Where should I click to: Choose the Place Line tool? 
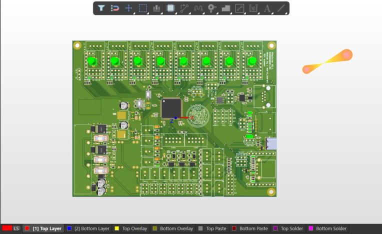coord(281,8)
